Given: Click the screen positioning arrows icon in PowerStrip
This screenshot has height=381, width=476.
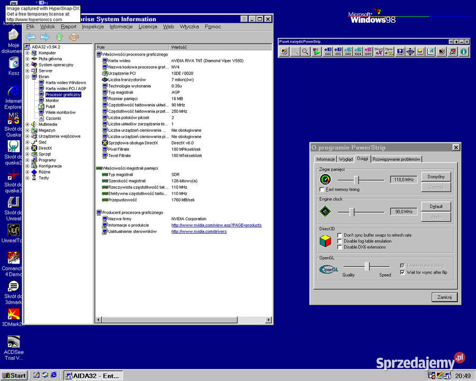Looking at the screenshot, I should [x=410, y=51].
